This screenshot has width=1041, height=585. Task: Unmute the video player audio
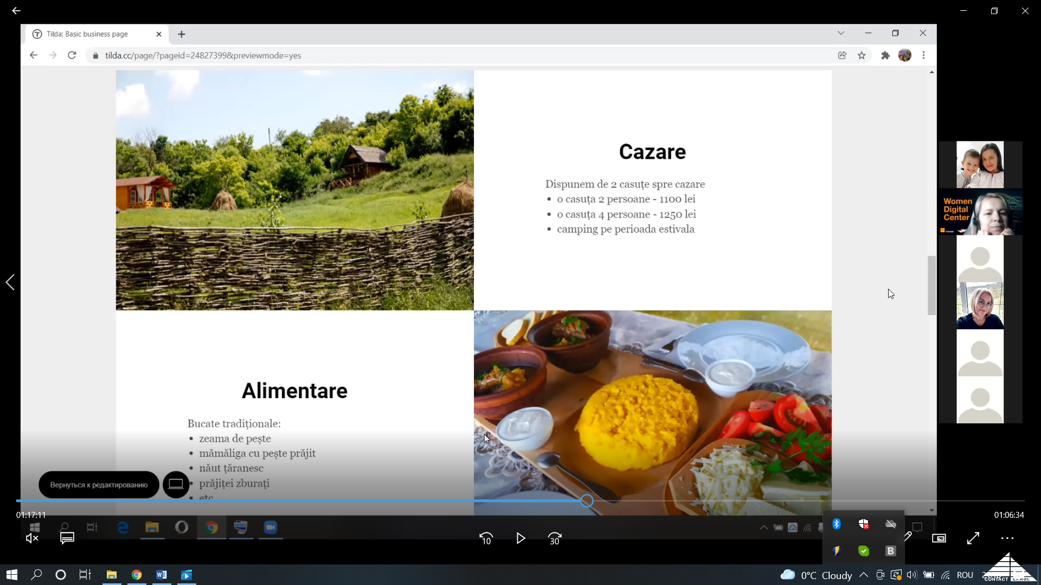(x=32, y=538)
